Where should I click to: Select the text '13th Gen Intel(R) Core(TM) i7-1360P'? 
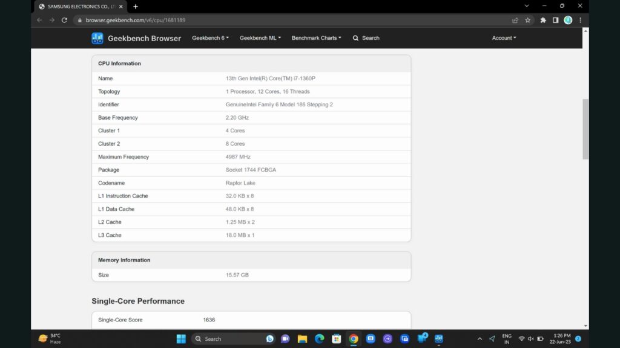point(271,79)
